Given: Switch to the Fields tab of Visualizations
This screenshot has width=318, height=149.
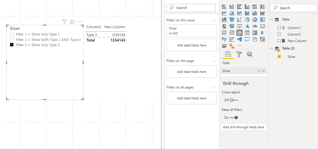Looking at the screenshot, I should (x=228, y=54).
